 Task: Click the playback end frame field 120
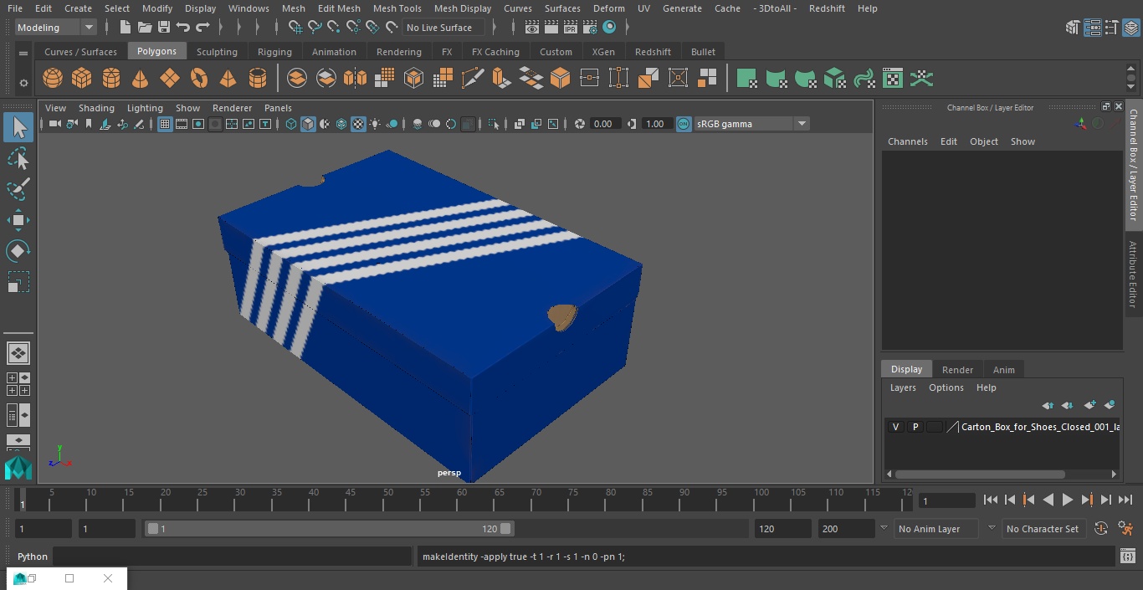[x=782, y=529]
